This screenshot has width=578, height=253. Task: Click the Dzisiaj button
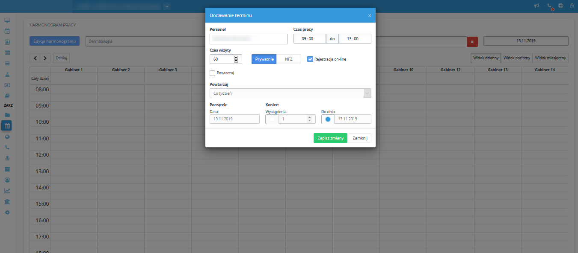pos(61,58)
